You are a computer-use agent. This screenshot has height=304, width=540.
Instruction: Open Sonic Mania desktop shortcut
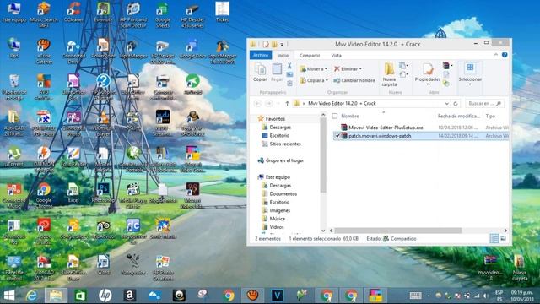pyautogui.click(x=163, y=229)
